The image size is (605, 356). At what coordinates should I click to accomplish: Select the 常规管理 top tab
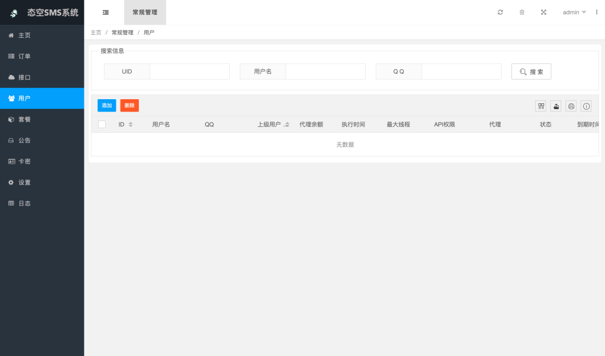click(x=145, y=12)
